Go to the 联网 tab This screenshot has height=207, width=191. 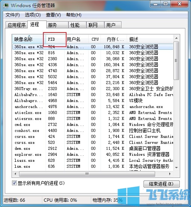pyautogui.click(x=95, y=25)
